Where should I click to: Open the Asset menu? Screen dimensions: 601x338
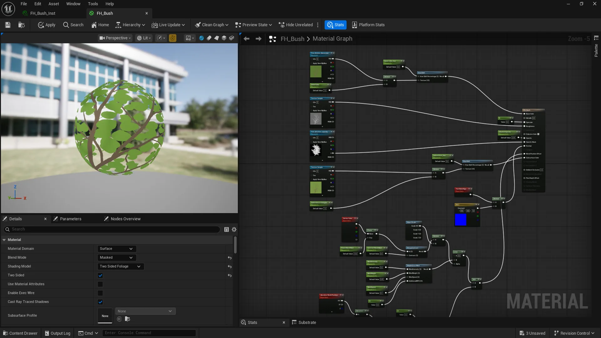coord(54,4)
